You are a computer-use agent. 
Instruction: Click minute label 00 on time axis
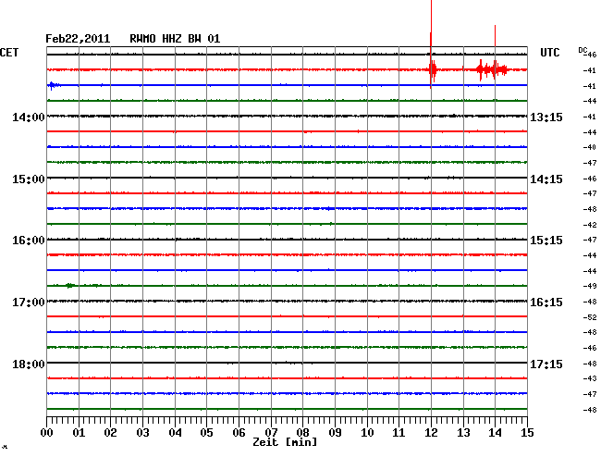tap(47, 432)
